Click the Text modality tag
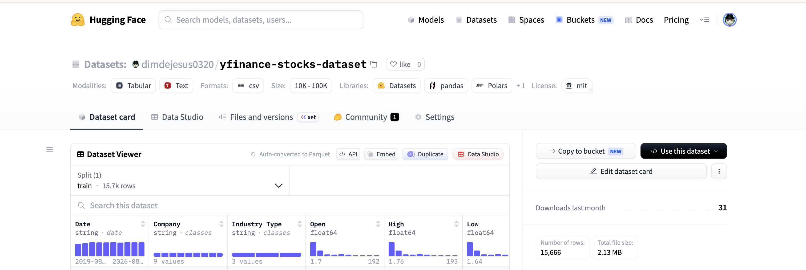806x270 pixels. click(x=176, y=86)
